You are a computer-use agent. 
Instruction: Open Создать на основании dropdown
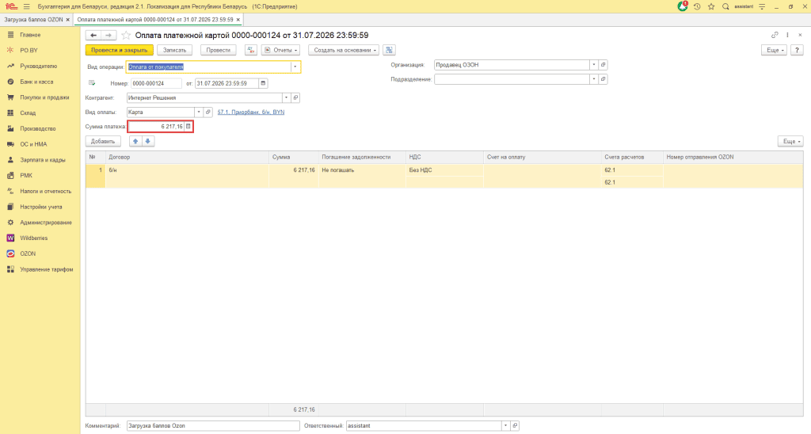click(344, 50)
